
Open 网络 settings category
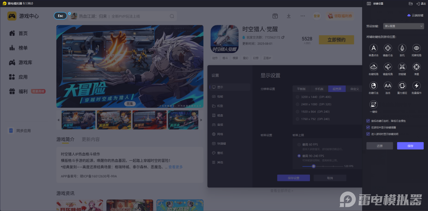[230, 134]
